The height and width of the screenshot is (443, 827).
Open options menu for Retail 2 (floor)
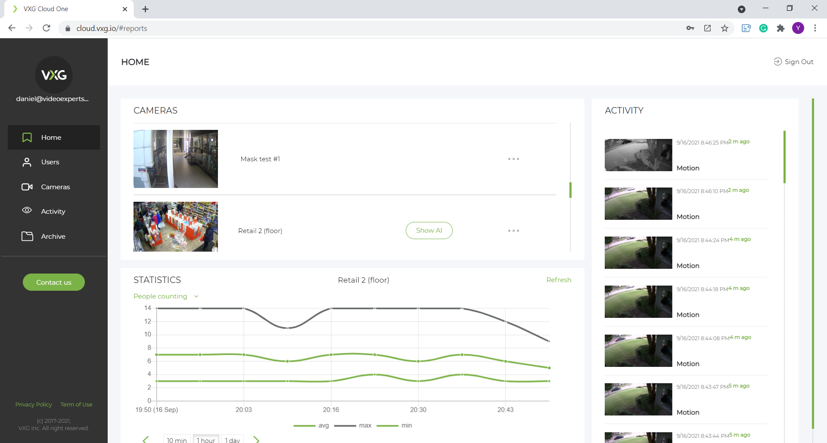point(513,231)
